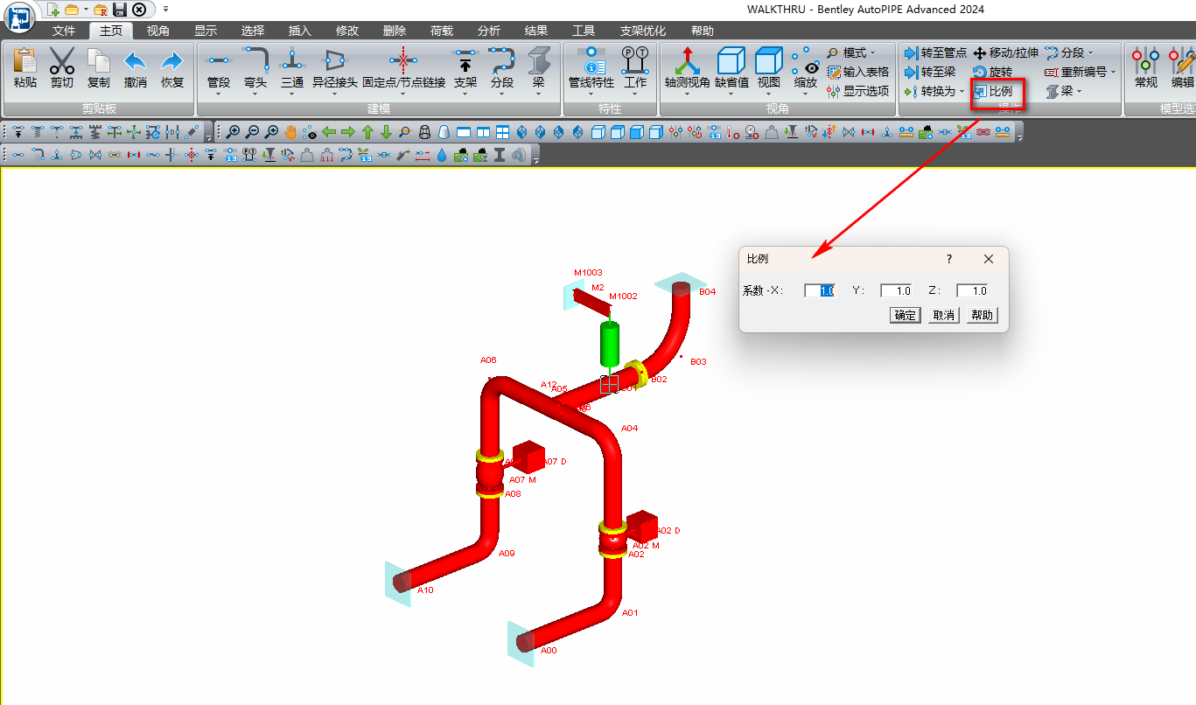The width and height of the screenshot is (1196, 705).
Task: Click the 撤消 (Undo) arrow icon
Action: coord(136,62)
